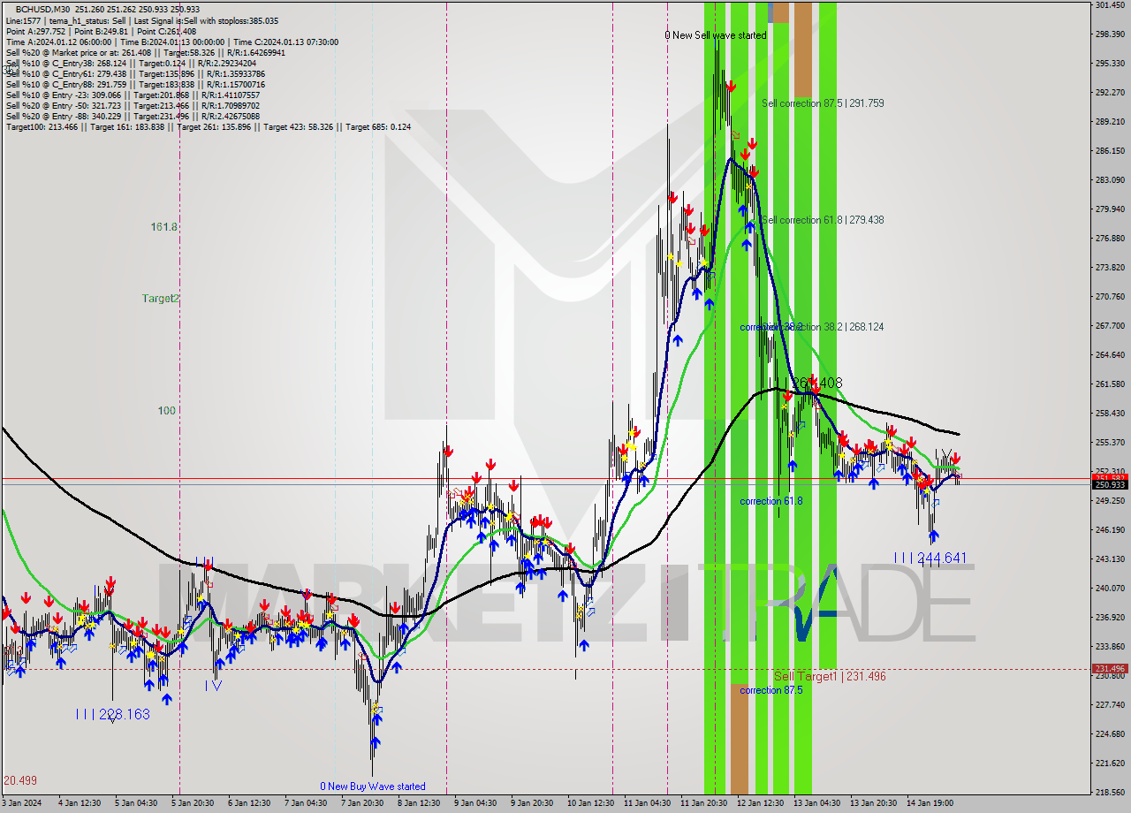This screenshot has height=813, width=1131.
Task: Click the 292.270 price axis value
Action: click(1109, 92)
